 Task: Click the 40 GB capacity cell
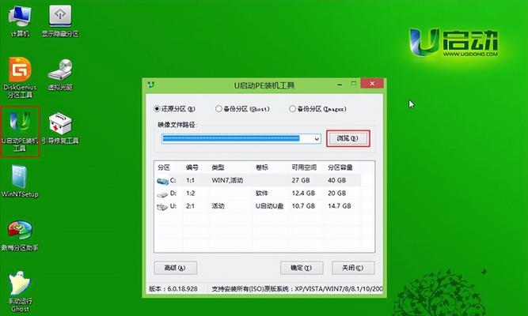[x=336, y=181]
